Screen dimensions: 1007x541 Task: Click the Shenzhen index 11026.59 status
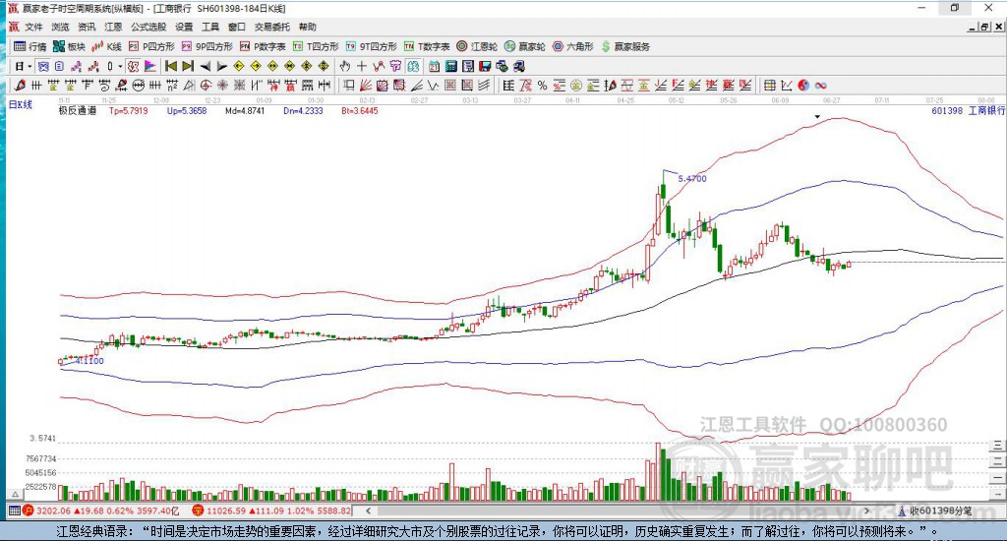click(272, 511)
